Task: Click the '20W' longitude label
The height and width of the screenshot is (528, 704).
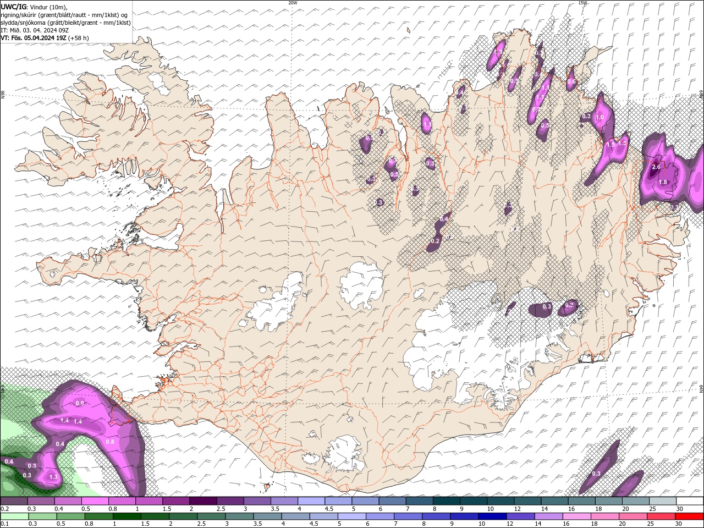Action: click(x=293, y=3)
